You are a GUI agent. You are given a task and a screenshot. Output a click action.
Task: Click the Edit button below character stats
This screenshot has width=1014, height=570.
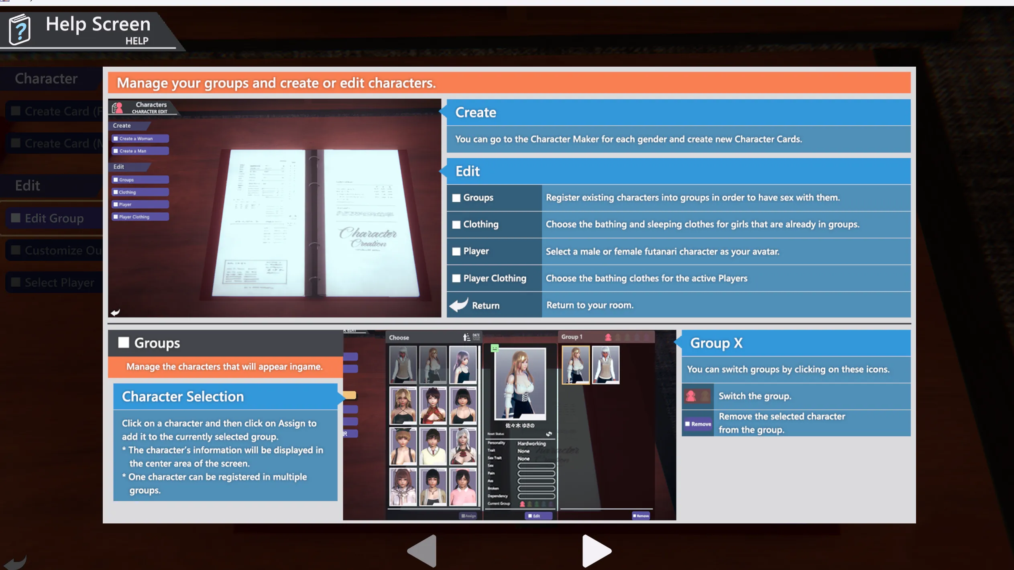coord(538,516)
